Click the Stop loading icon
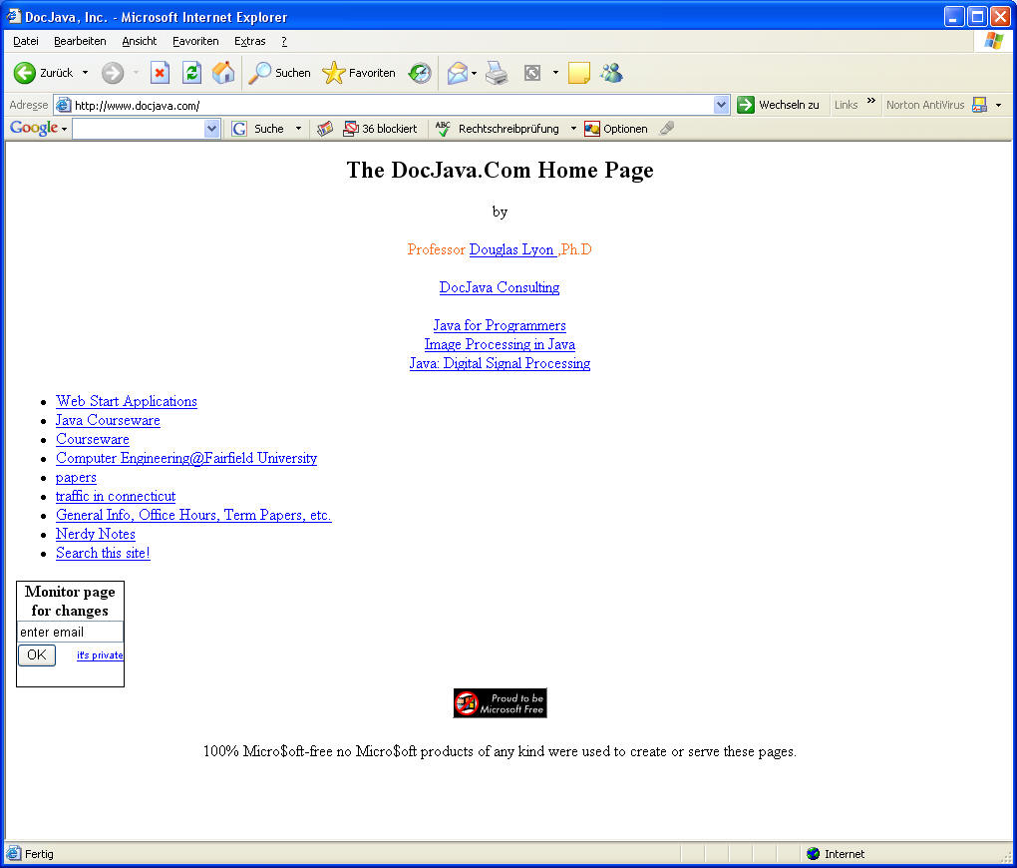 click(x=160, y=73)
